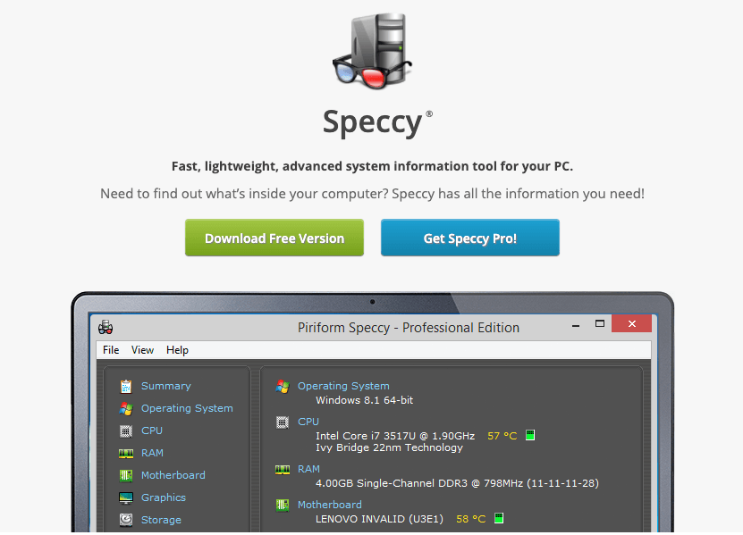Click the Graphics monitor icon in the sidebar

(125, 497)
